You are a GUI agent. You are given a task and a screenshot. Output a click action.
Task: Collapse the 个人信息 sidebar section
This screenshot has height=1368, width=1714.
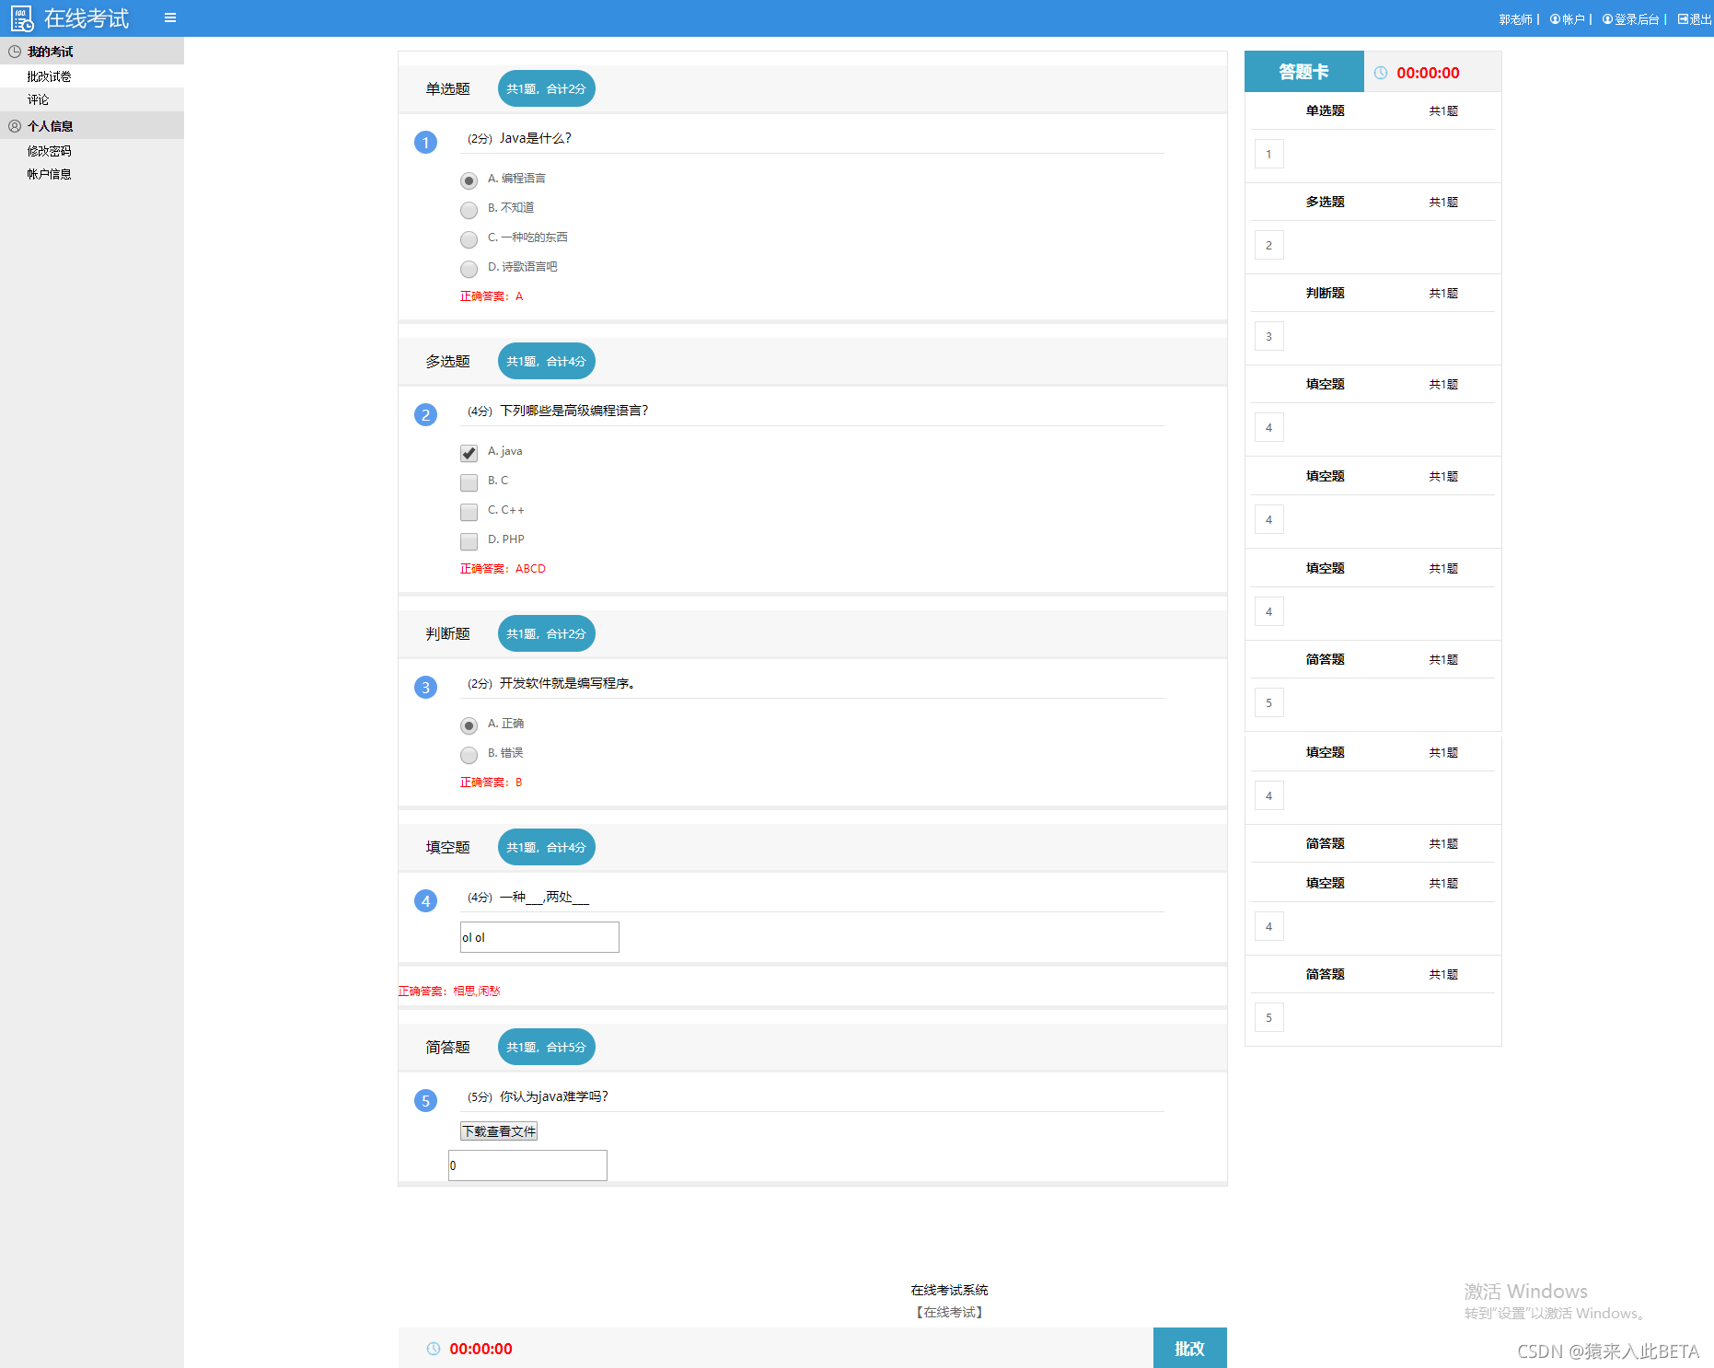[92, 126]
